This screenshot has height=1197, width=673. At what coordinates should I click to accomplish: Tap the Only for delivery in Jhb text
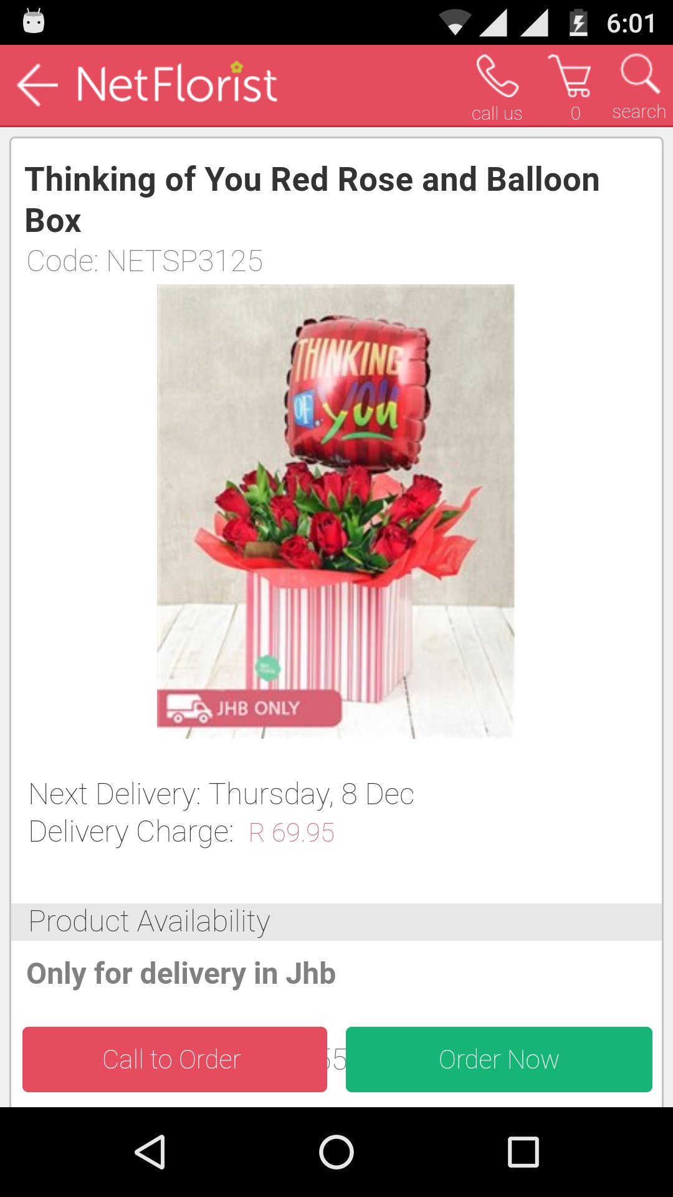point(181,974)
